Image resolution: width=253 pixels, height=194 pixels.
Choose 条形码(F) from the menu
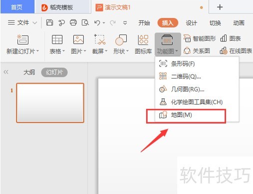click(x=197, y=63)
